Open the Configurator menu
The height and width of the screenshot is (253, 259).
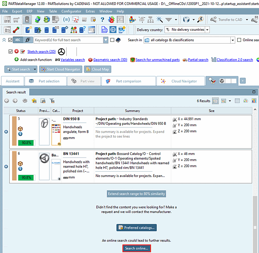pos(71,11)
